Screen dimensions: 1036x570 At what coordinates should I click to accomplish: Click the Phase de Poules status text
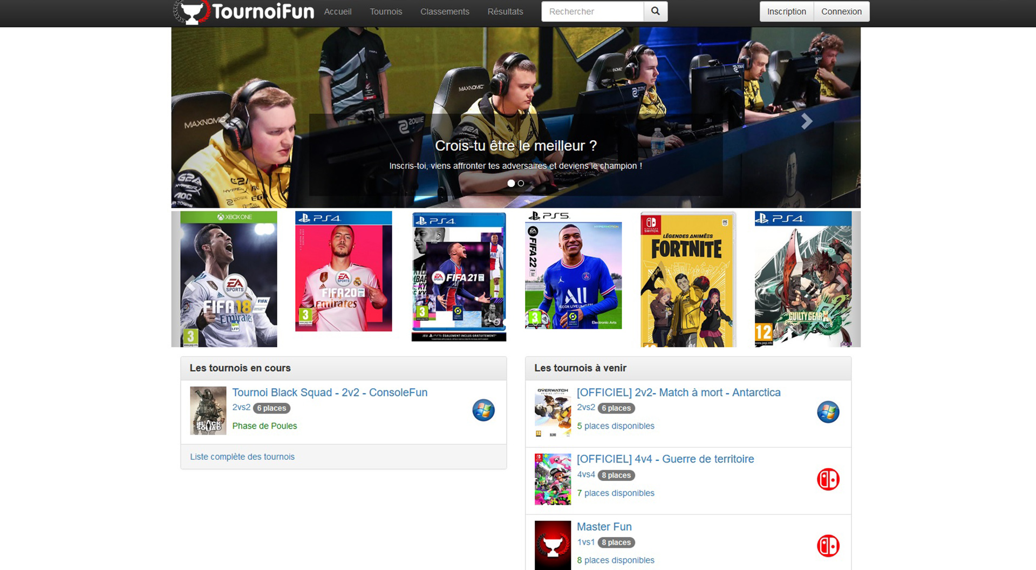[264, 426]
